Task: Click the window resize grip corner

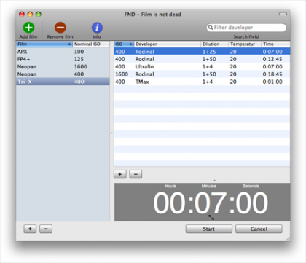Action: coord(288,239)
